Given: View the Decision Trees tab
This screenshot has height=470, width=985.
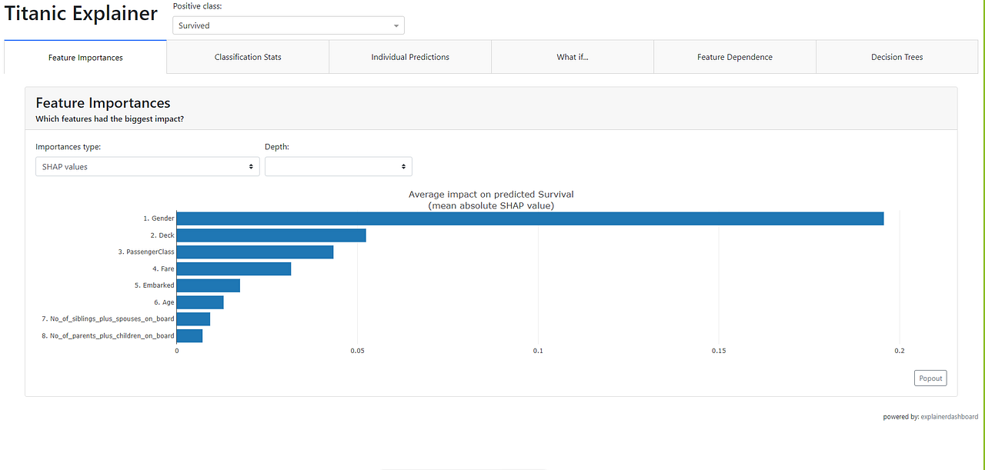Looking at the screenshot, I should coord(896,56).
